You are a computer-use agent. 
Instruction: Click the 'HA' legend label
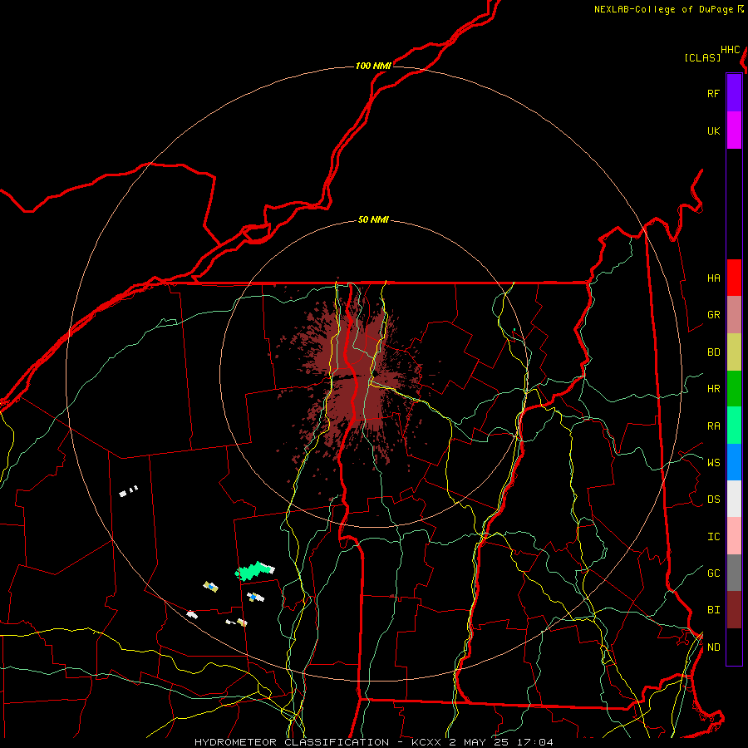(713, 278)
